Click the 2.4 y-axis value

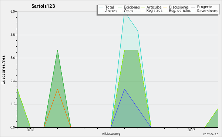(x=13, y=81)
